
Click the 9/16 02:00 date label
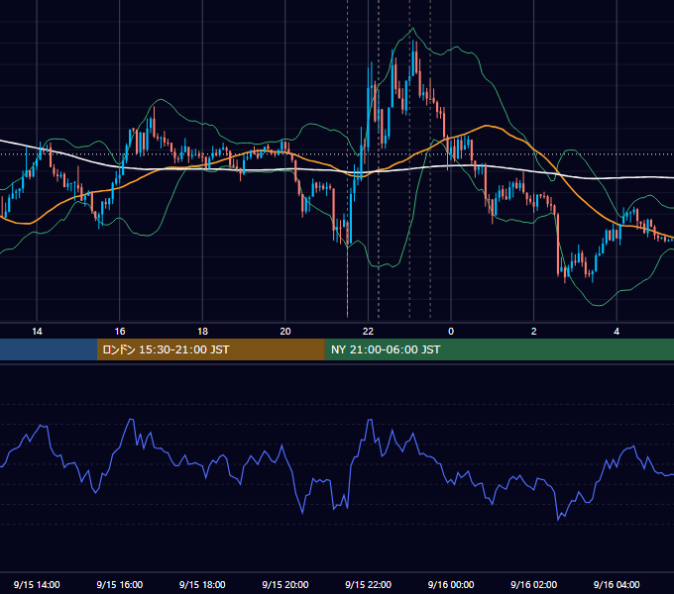pos(534,584)
